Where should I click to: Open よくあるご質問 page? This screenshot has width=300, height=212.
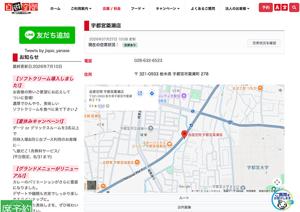click(x=203, y=9)
